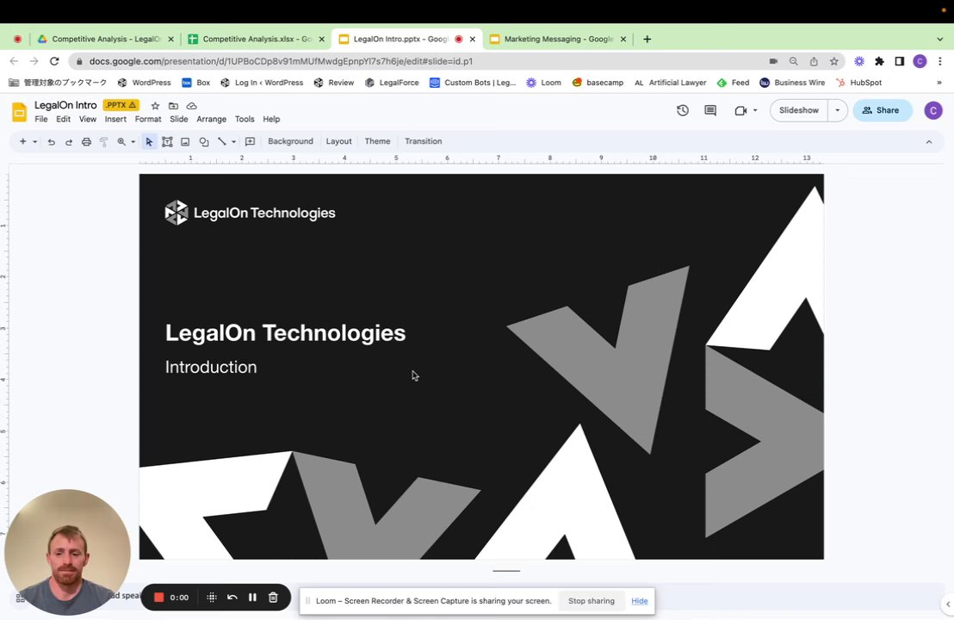
Task: Click the Undo icon in Slides toolbar
Action: [51, 142]
